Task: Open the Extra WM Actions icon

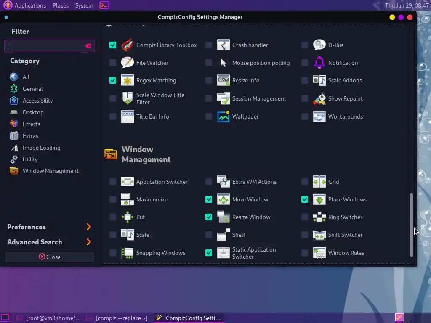Action: click(x=223, y=182)
